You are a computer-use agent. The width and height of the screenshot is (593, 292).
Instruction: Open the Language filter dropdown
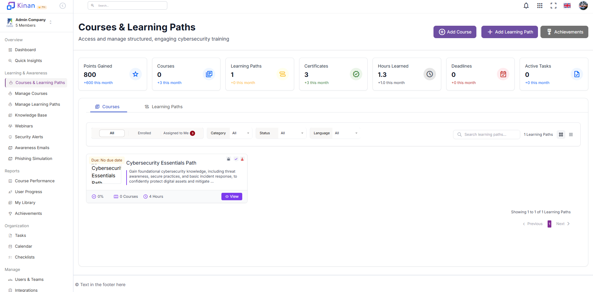[345, 133]
